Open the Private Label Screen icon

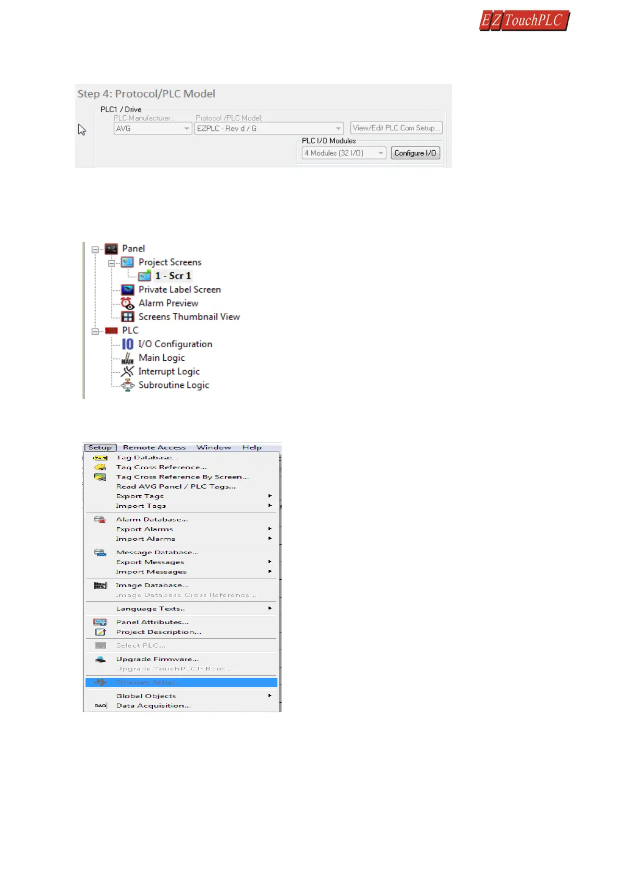127,289
